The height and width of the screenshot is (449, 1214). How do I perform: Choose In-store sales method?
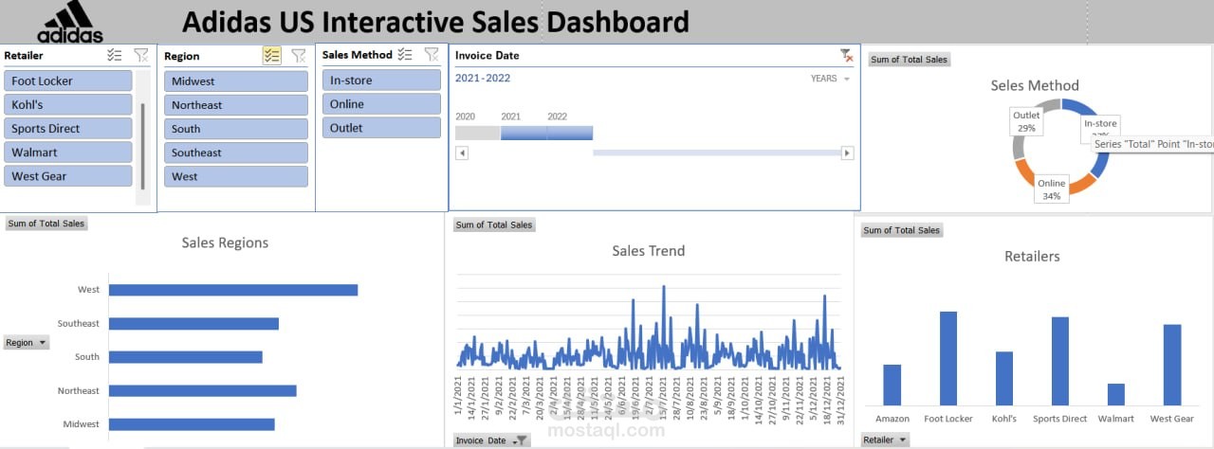[382, 81]
